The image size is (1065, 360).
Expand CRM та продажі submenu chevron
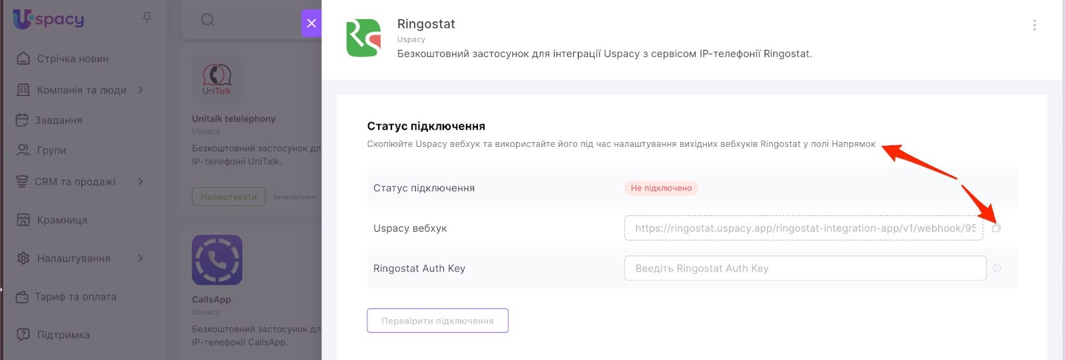pos(140,181)
